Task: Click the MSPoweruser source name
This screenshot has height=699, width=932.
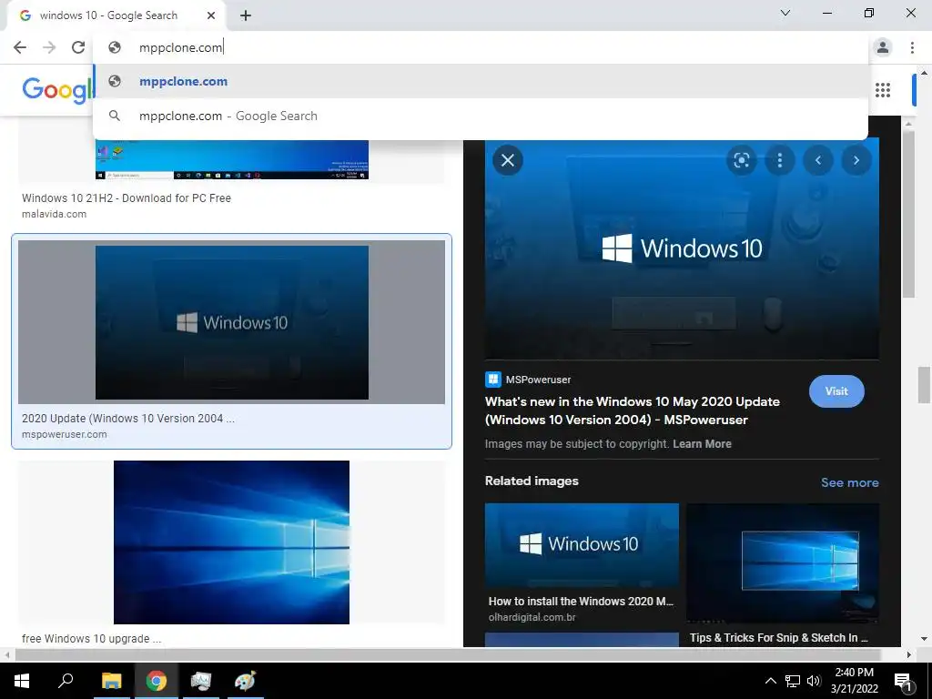Action: click(538, 380)
